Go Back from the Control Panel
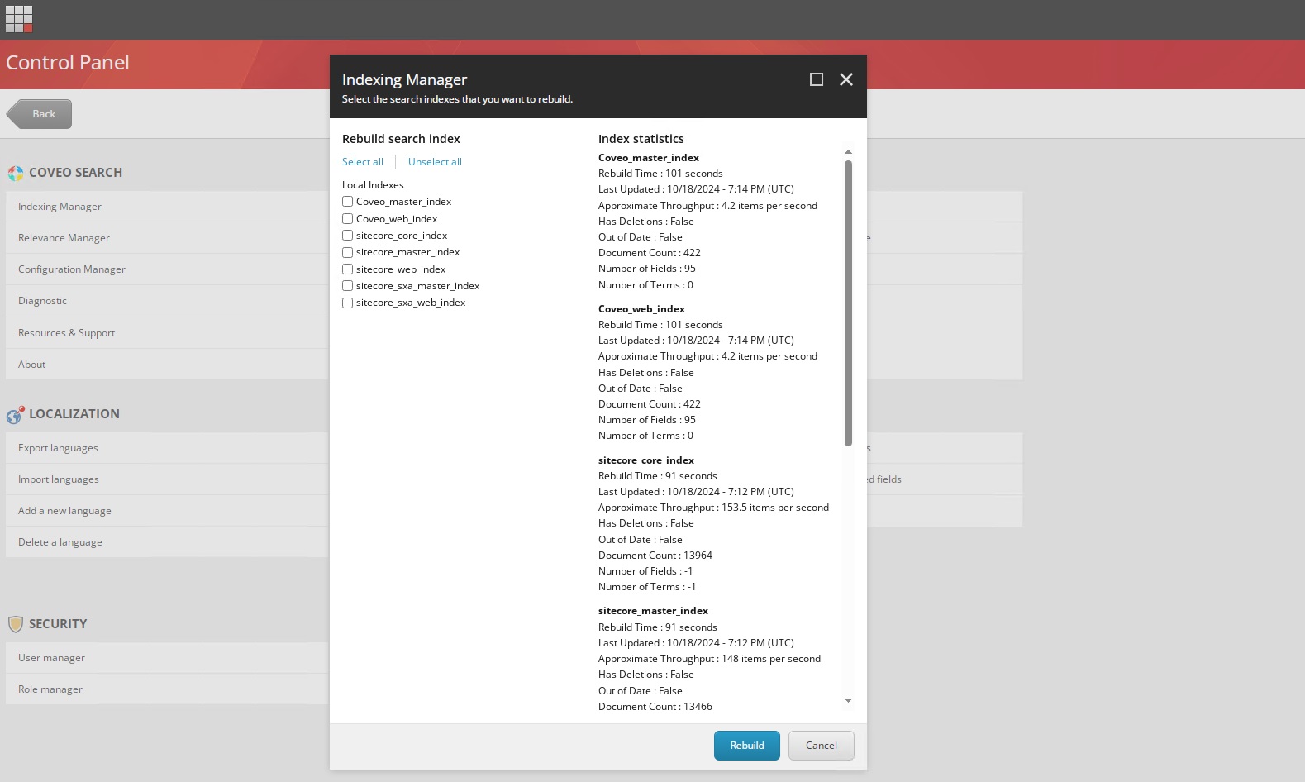The height and width of the screenshot is (782, 1305). pos(40,114)
